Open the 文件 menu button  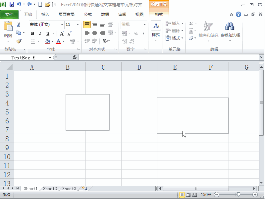tap(10, 14)
